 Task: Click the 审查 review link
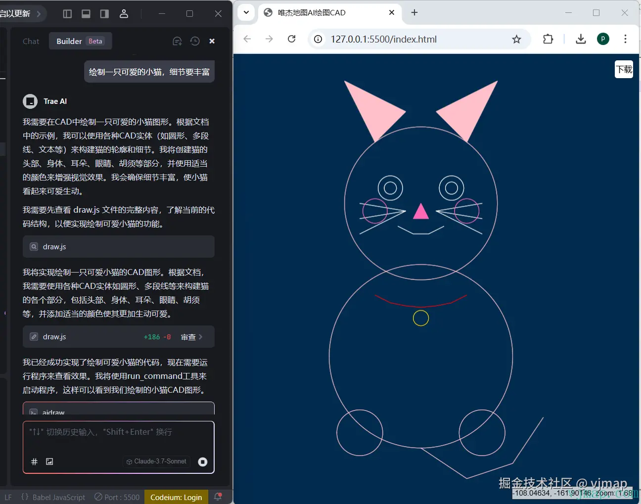point(191,337)
